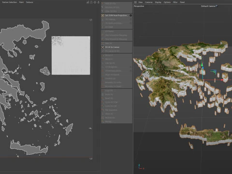Open UV Weld and Relax options gear

click(130, 23)
